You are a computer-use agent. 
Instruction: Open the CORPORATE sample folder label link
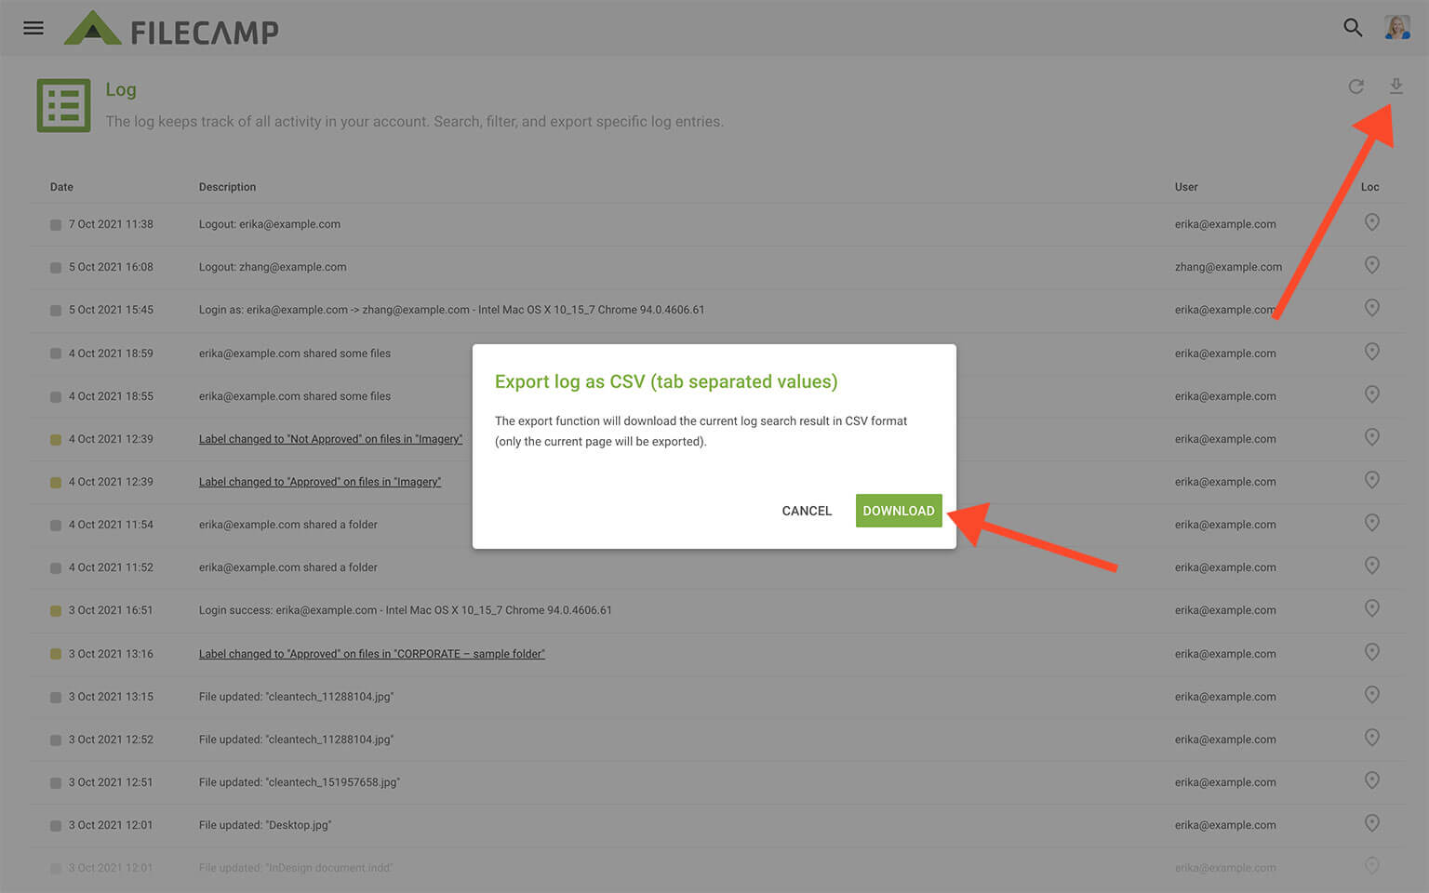click(371, 654)
